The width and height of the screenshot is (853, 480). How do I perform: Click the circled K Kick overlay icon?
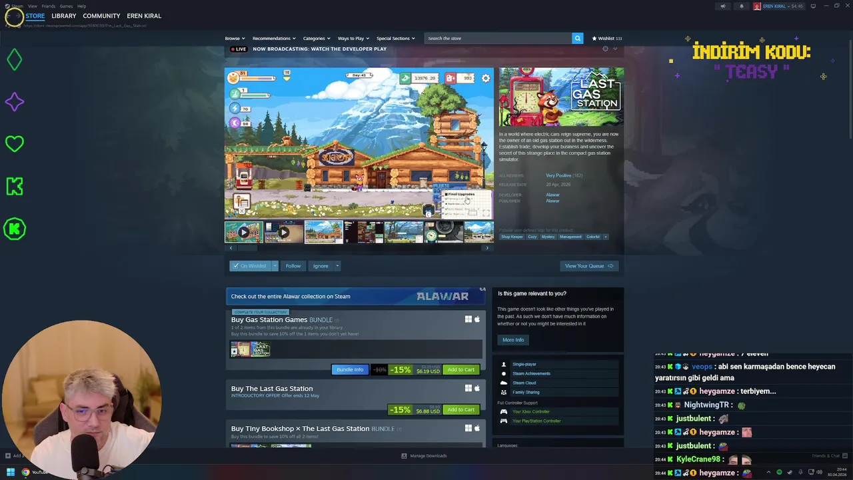pos(14,229)
